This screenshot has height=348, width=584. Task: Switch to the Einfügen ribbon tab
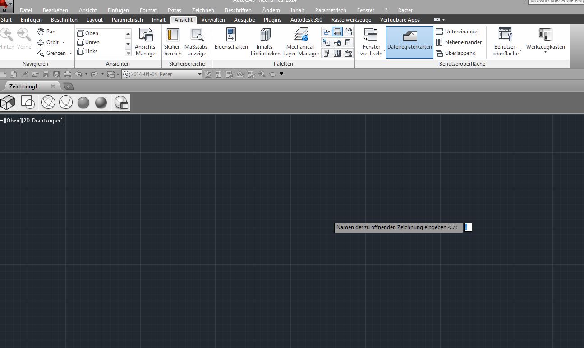tap(31, 20)
